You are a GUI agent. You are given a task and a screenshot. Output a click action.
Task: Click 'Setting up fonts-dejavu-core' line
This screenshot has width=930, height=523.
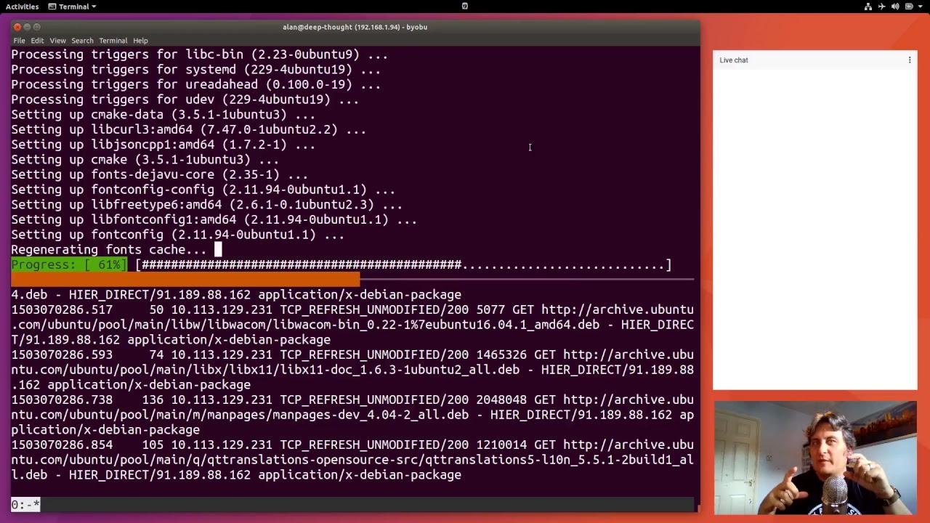coord(160,175)
